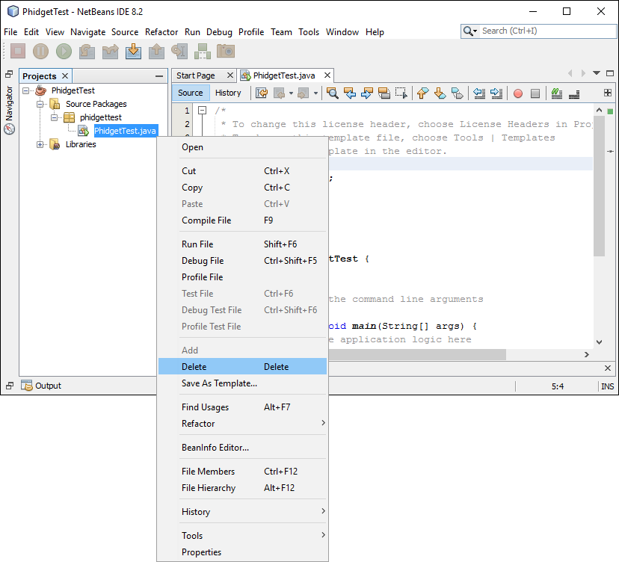Click the Finish Debugger Session stop icon
The height and width of the screenshot is (562, 619).
tap(18, 51)
